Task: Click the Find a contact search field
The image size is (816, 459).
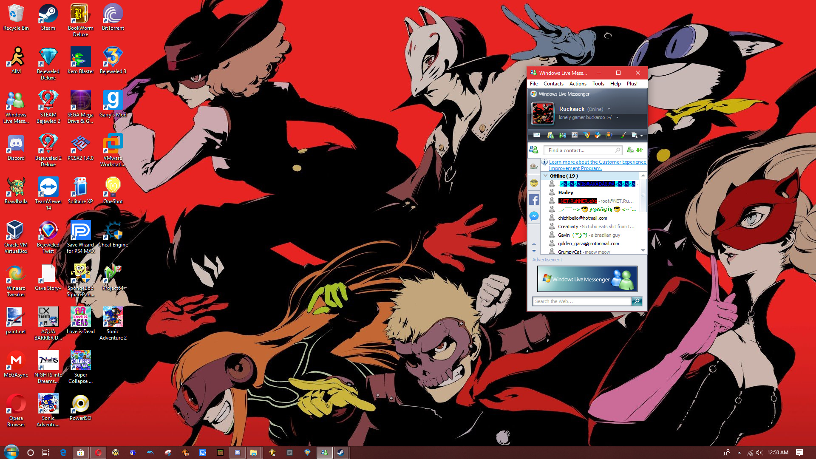Action: (x=583, y=150)
